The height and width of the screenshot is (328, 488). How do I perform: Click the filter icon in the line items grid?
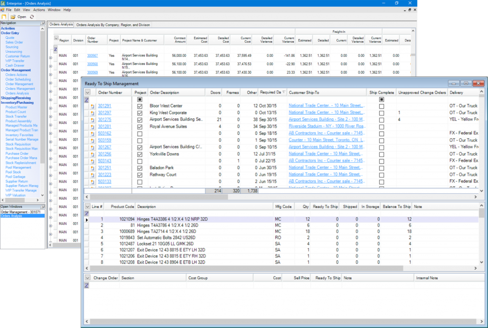tap(86, 213)
